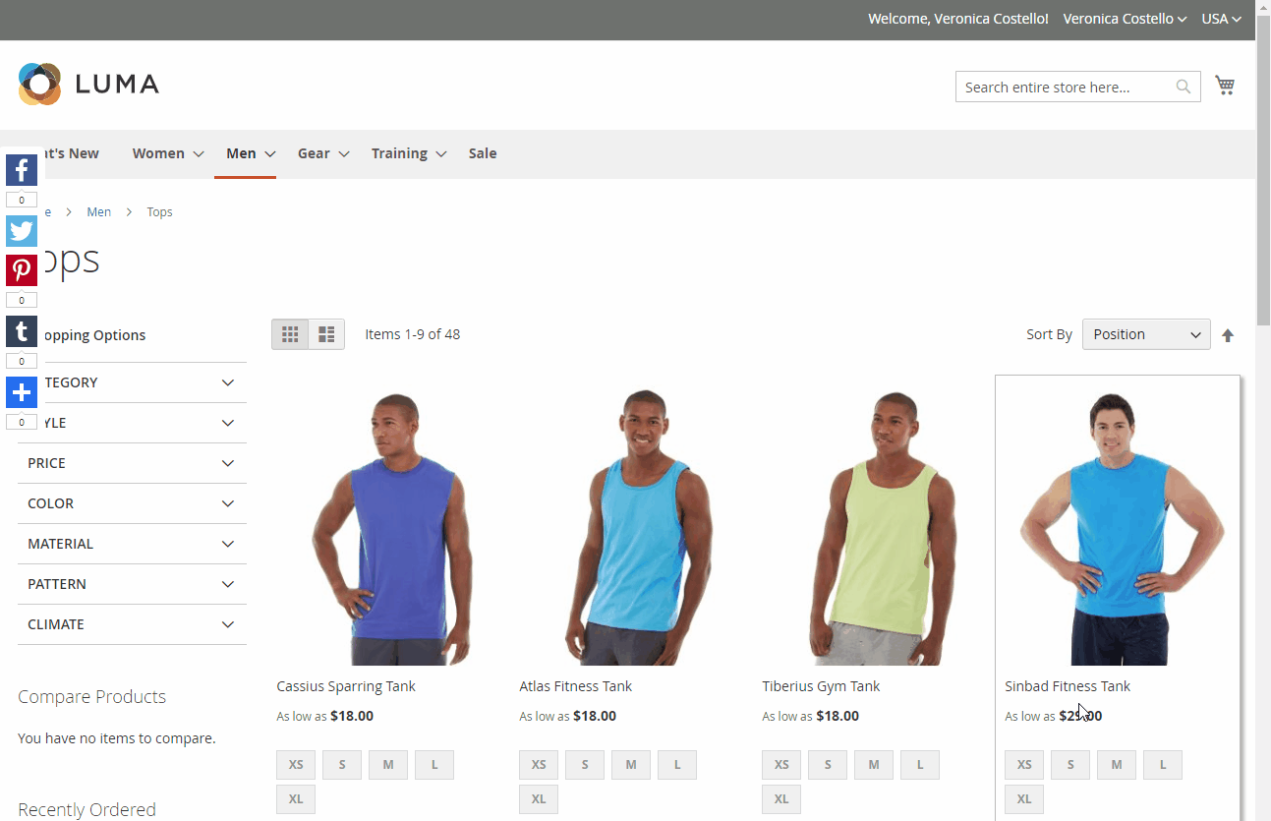Open Cassius Sparring Tank product link

(x=346, y=686)
